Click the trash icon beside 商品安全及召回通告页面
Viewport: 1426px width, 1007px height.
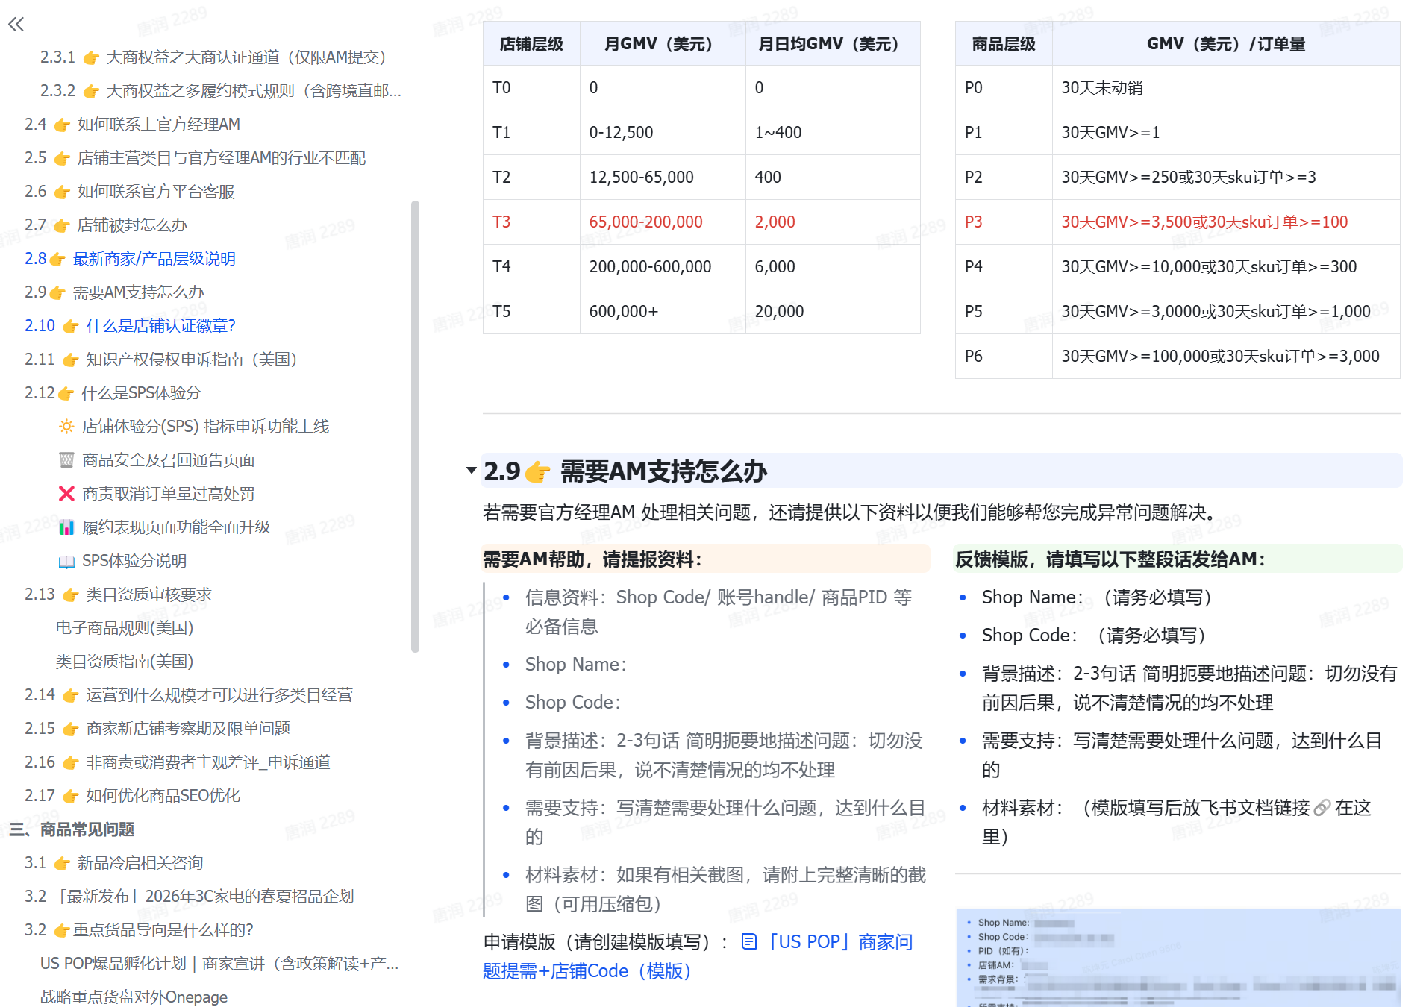66,460
